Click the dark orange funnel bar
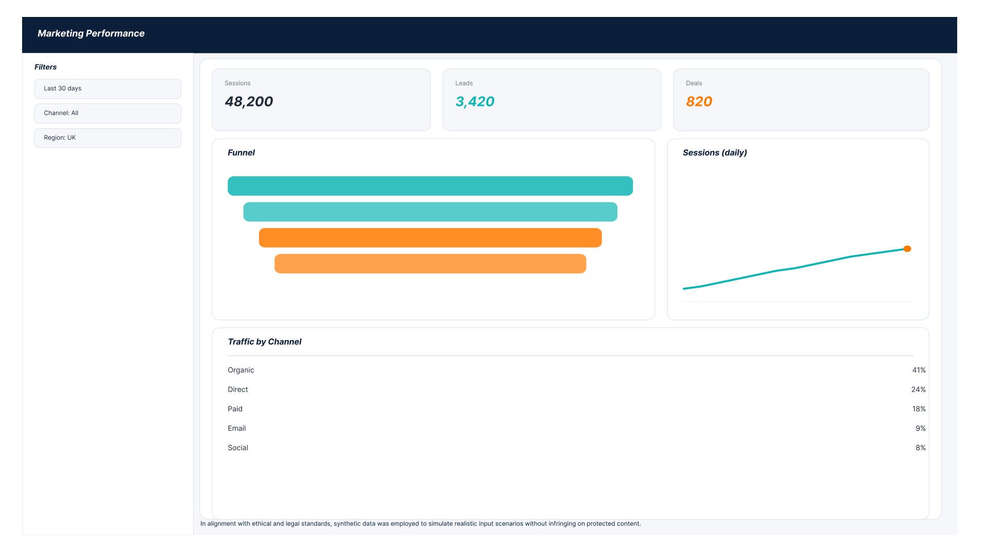Image resolution: width=987 pixels, height=555 pixels. (430, 238)
